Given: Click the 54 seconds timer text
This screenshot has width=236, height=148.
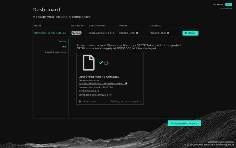Looking at the screenshot, I should click(90, 101).
